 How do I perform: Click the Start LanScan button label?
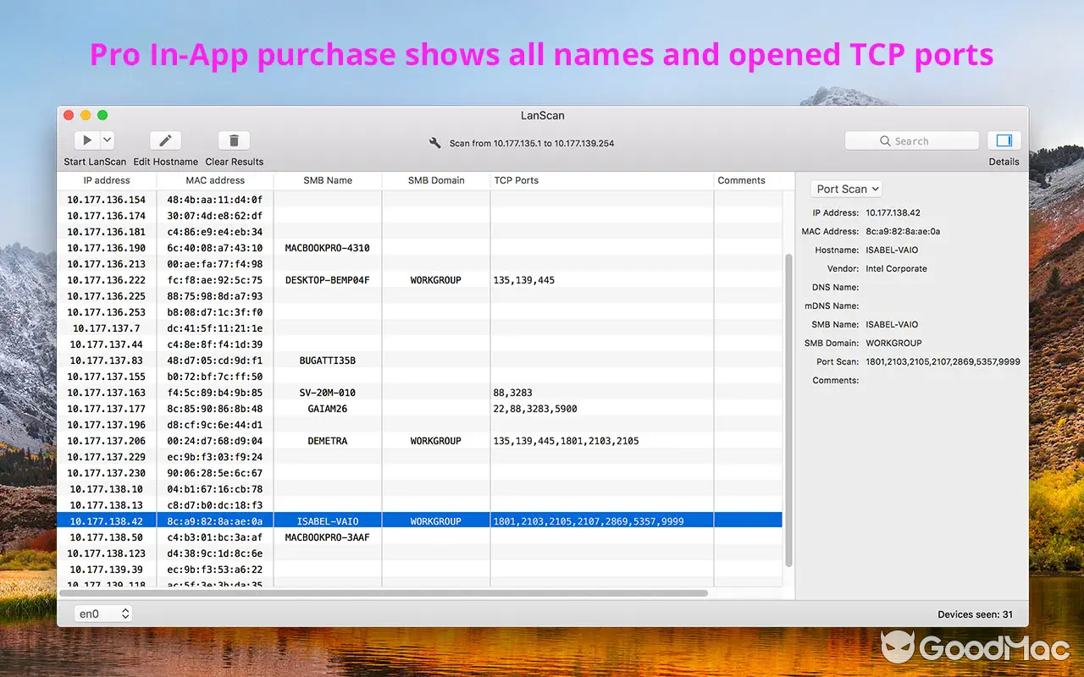[94, 162]
